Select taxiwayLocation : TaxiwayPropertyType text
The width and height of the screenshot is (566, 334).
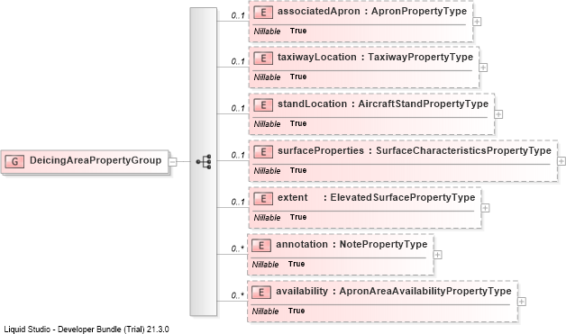coord(376,58)
